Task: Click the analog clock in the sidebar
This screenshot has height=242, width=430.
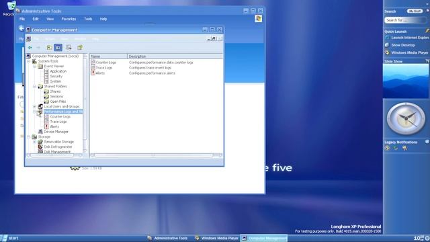Action: click(x=406, y=119)
